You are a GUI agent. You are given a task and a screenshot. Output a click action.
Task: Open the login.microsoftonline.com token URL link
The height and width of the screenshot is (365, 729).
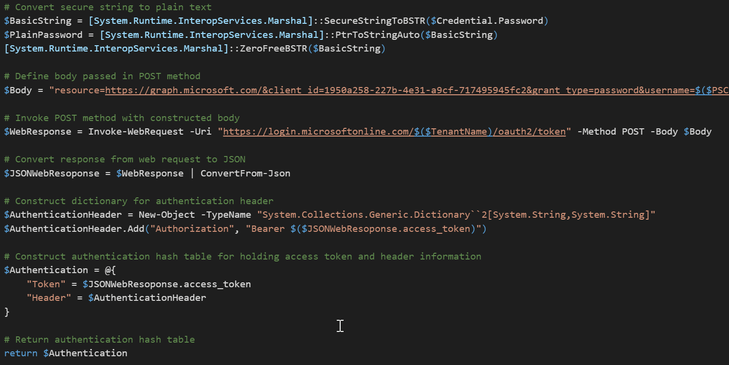pos(395,131)
